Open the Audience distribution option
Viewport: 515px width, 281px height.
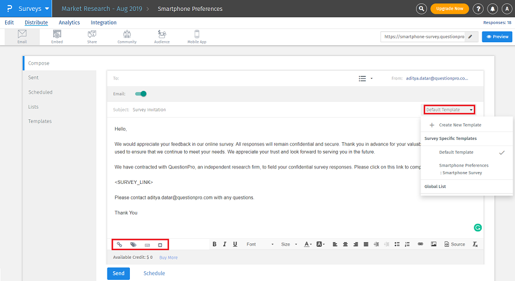pos(162,37)
